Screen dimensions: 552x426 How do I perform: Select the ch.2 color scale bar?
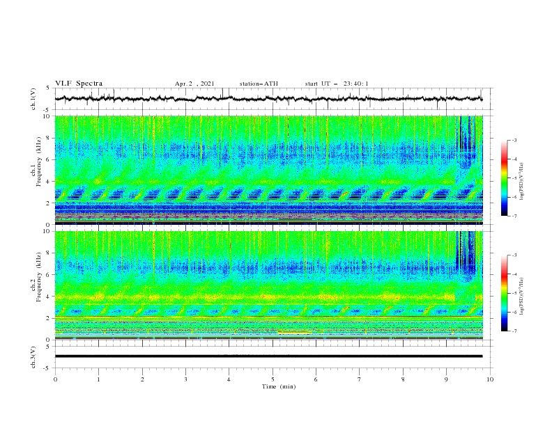click(x=504, y=293)
